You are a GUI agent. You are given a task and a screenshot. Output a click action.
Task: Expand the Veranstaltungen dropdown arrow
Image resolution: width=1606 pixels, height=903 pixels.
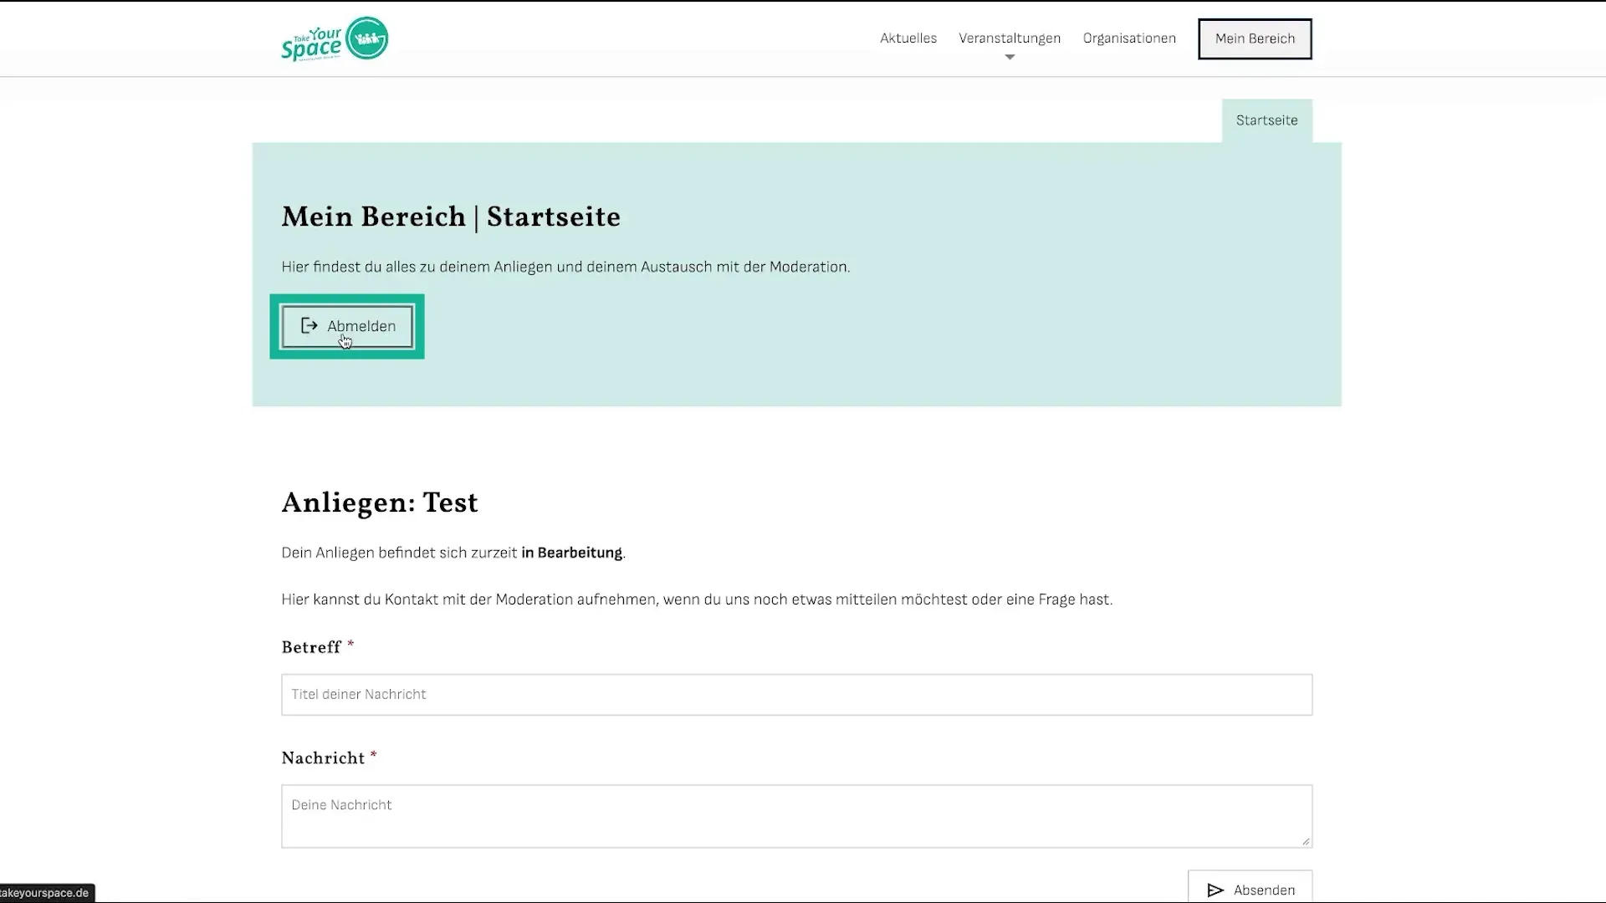[1010, 58]
